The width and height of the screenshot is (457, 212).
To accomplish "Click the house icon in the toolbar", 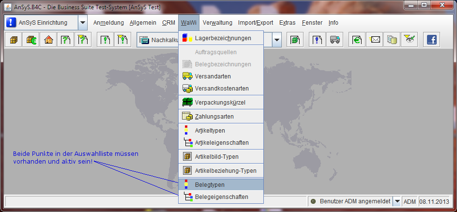I will (48, 40).
